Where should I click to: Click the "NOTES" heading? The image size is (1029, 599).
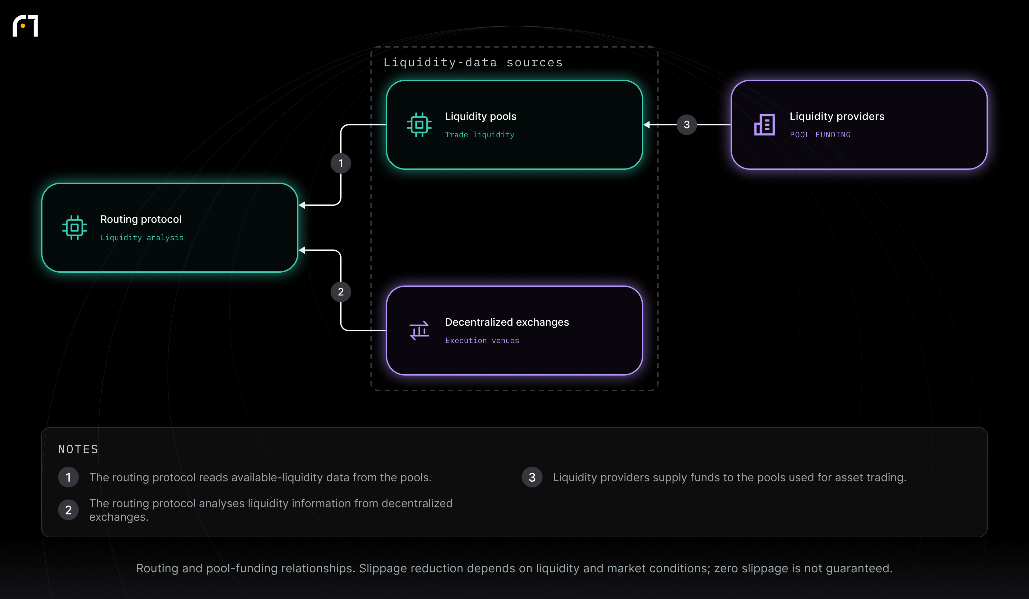tap(78, 449)
